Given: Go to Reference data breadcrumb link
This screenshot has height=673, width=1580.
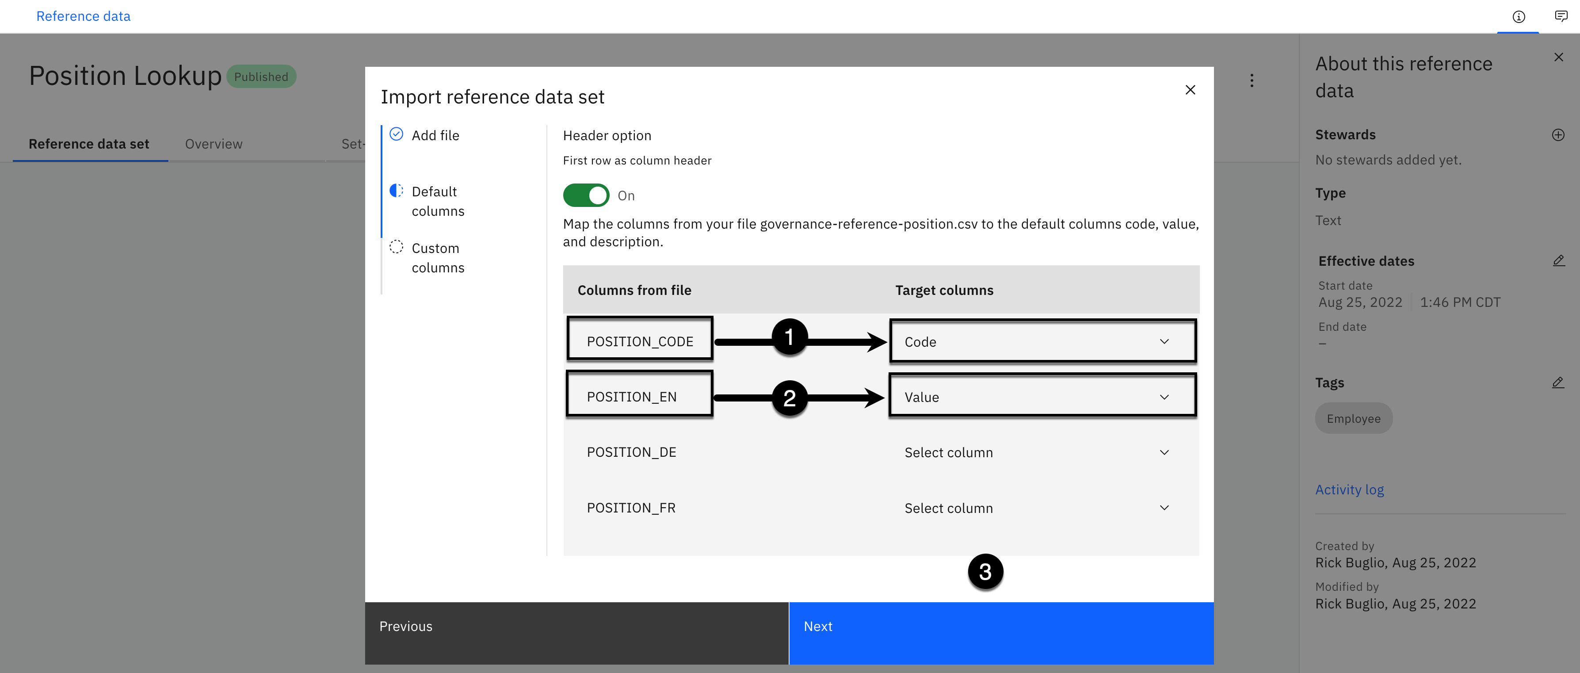Looking at the screenshot, I should pos(84,16).
